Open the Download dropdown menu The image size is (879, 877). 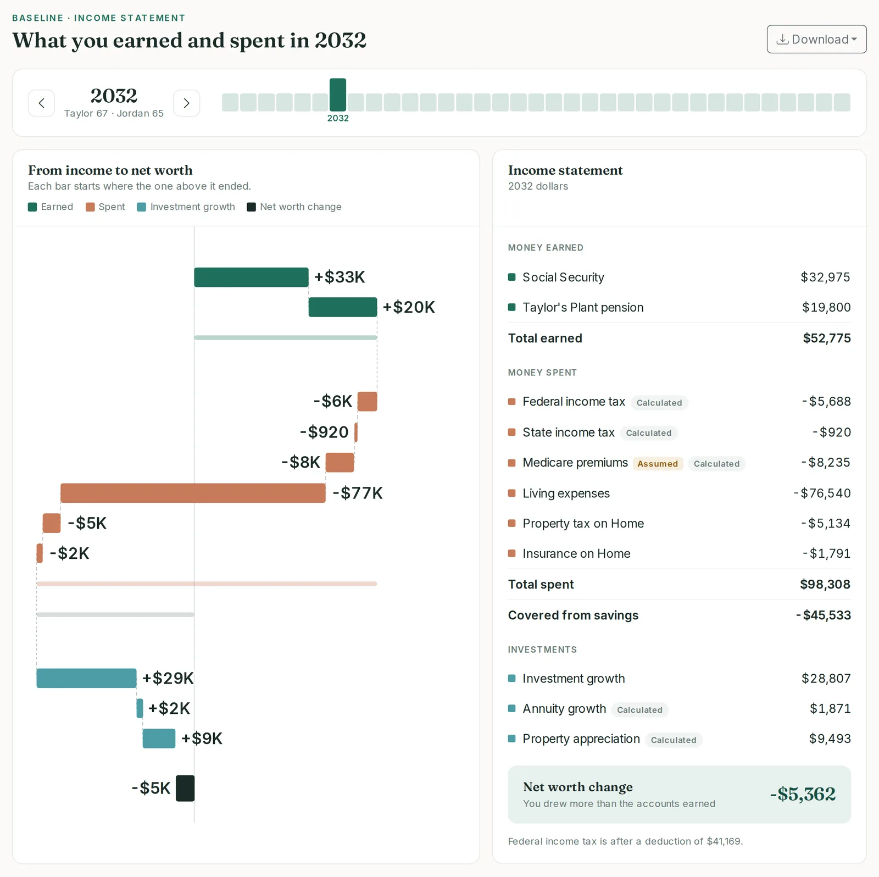pos(816,40)
